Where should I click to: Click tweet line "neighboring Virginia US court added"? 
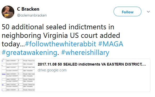coord(61,35)
